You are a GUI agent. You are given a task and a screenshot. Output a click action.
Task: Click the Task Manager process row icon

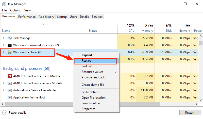(10, 38)
